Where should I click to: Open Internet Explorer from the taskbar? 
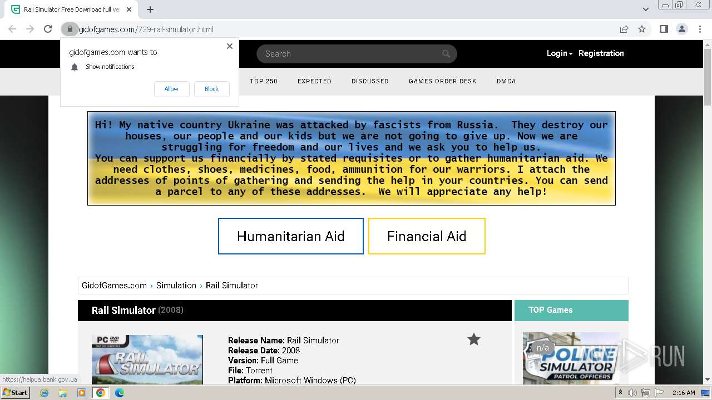(x=44, y=393)
